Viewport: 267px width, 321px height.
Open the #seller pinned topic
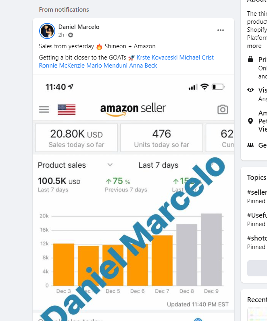(x=257, y=192)
